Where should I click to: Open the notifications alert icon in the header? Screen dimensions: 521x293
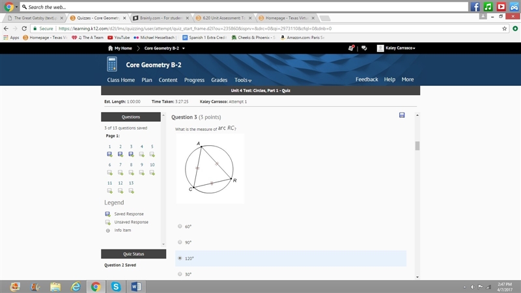tap(351, 48)
